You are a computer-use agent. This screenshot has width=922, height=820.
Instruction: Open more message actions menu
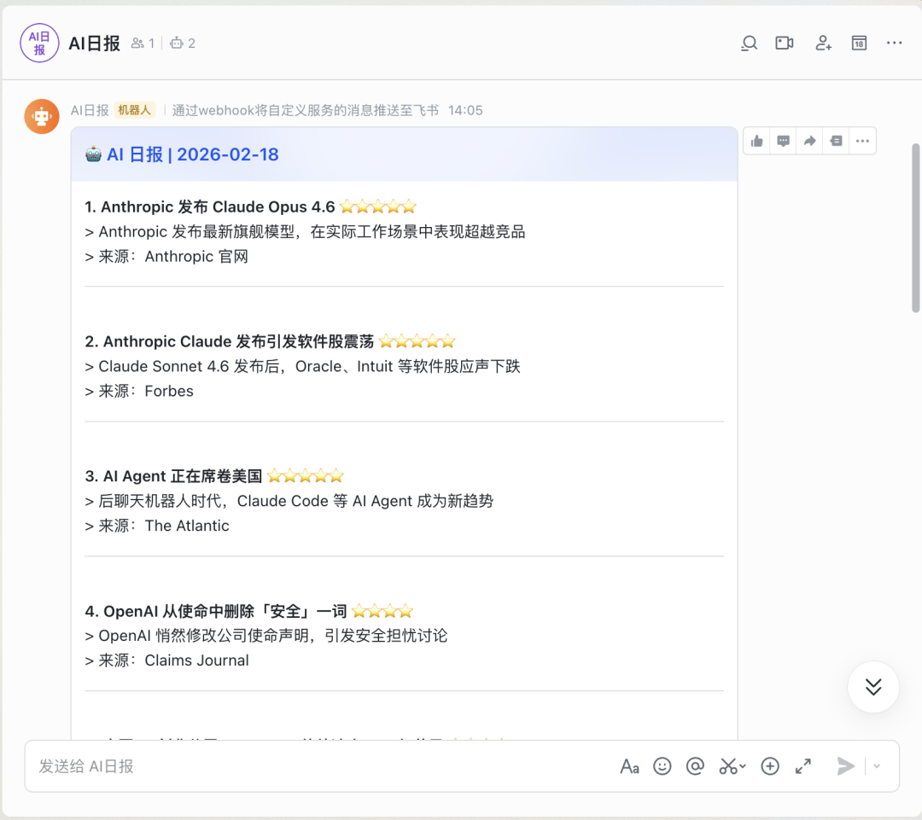click(x=862, y=141)
